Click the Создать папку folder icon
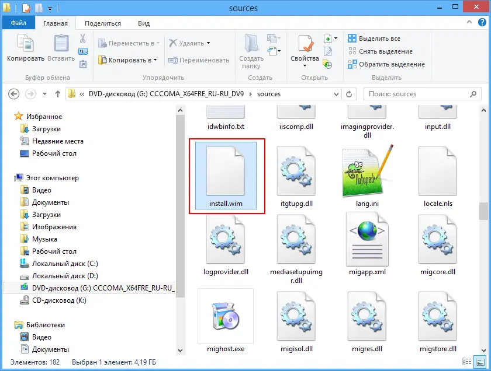The height and width of the screenshot is (371, 491). [x=251, y=44]
